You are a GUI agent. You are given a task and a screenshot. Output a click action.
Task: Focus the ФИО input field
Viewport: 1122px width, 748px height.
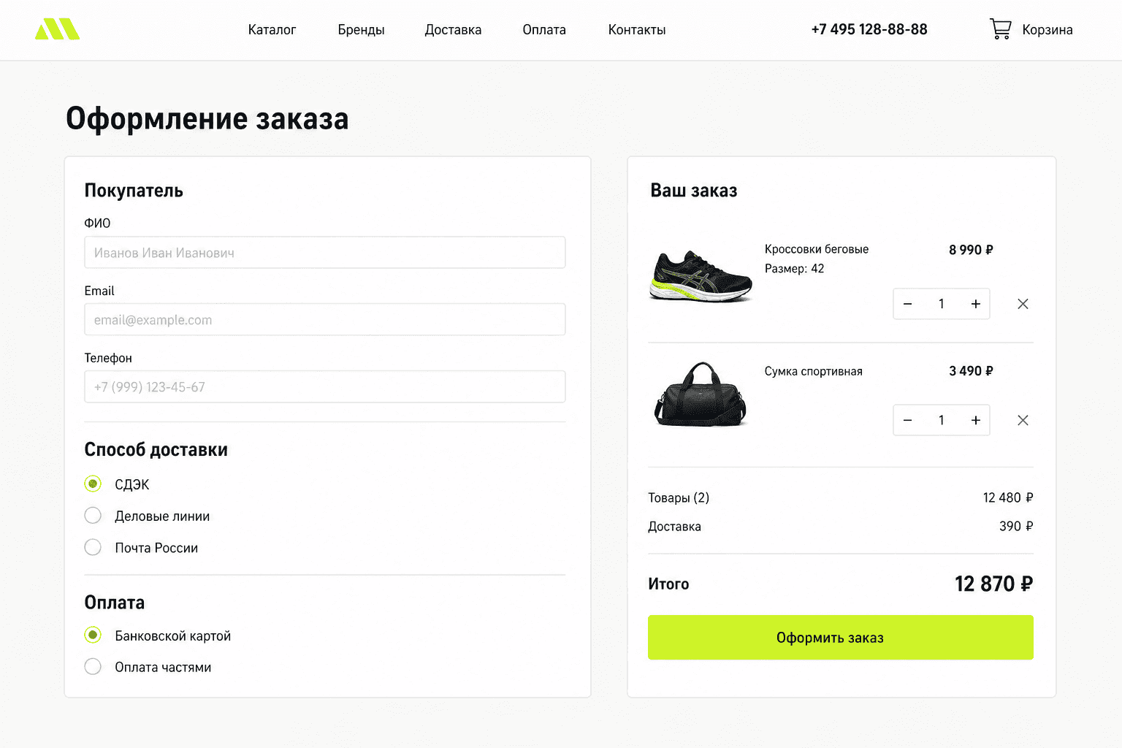tap(325, 252)
